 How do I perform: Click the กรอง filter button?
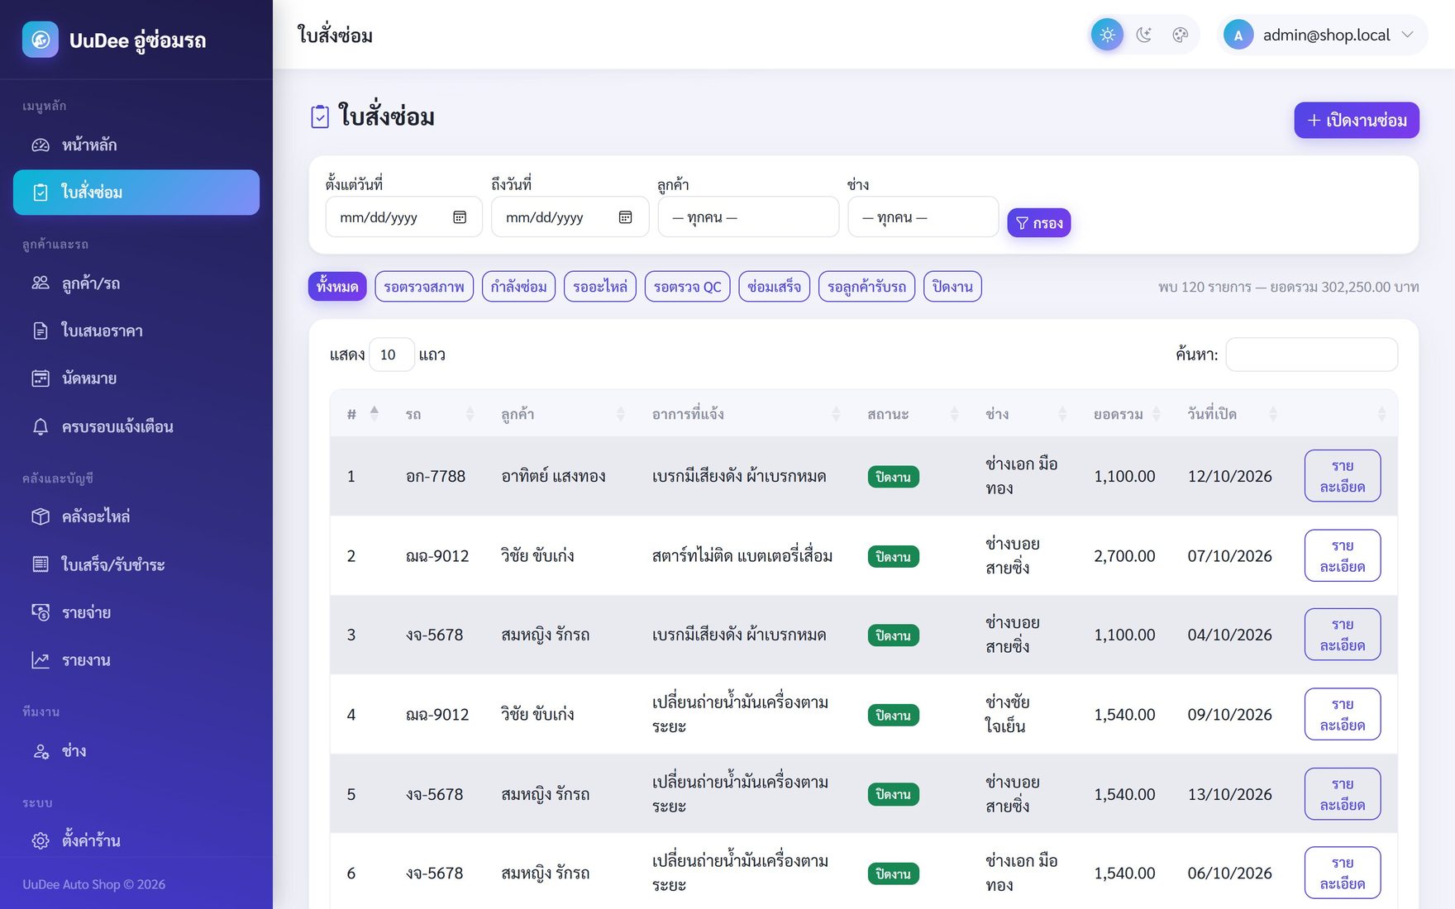pos(1039,223)
